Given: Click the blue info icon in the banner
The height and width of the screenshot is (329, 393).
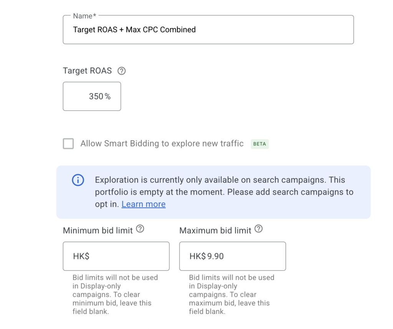Looking at the screenshot, I should (x=78, y=180).
